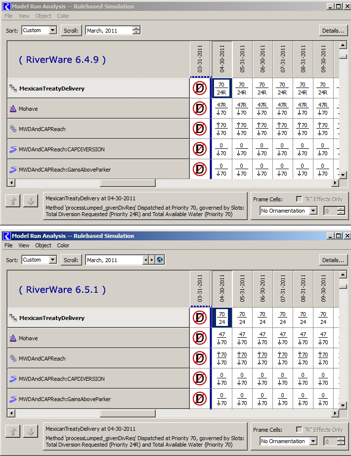
Task: Open the Sort Custom dropdown in 6.4.9 window
Action: pos(52,30)
